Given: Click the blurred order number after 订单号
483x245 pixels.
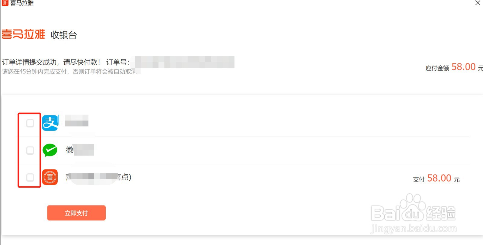Looking at the screenshot, I should pyautogui.click(x=184, y=62).
